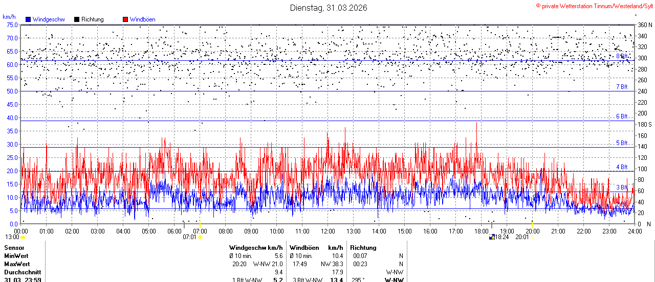The height and width of the screenshot is (282, 655).
Task: Click the average gust value 17.9
Action: 338,272
